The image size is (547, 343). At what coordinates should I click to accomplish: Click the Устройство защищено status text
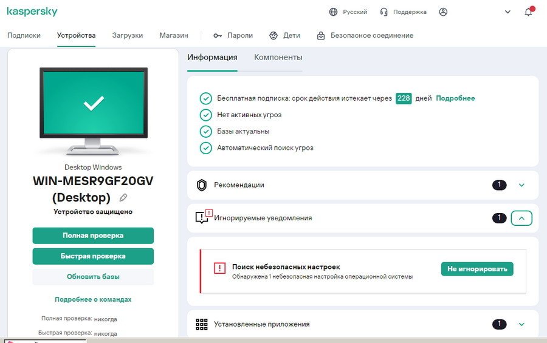click(x=93, y=212)
